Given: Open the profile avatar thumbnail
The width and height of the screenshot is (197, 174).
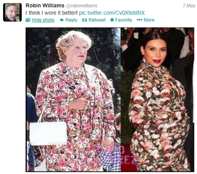Looking at the screenshot, I should (x=12, y=12).
